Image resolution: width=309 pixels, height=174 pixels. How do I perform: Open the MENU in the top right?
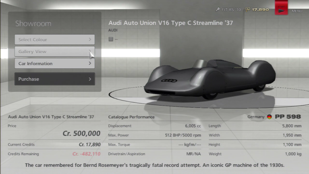click(x=297, y=11)
